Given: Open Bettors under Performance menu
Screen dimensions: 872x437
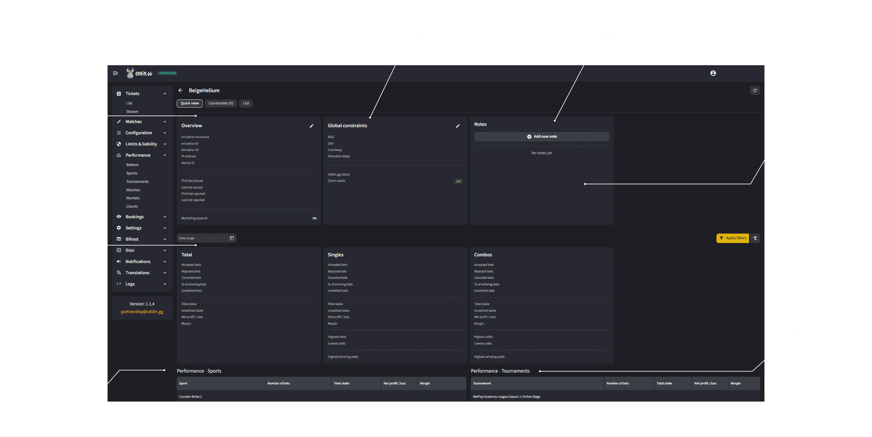Looking at the screenshot, I should 132,165.
